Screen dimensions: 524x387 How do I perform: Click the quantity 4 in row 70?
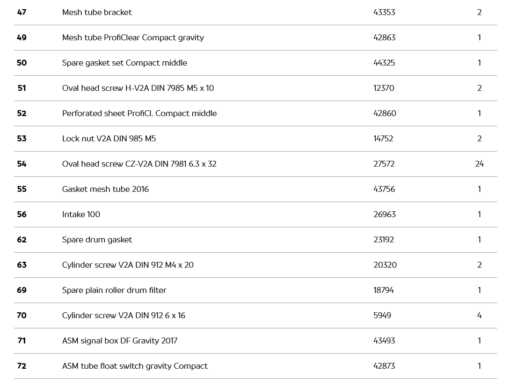(x=479, y=316)
